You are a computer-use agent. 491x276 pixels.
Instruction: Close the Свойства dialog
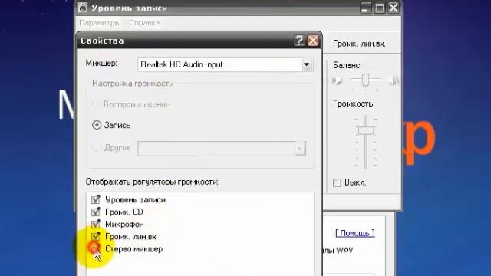(313, 41)
